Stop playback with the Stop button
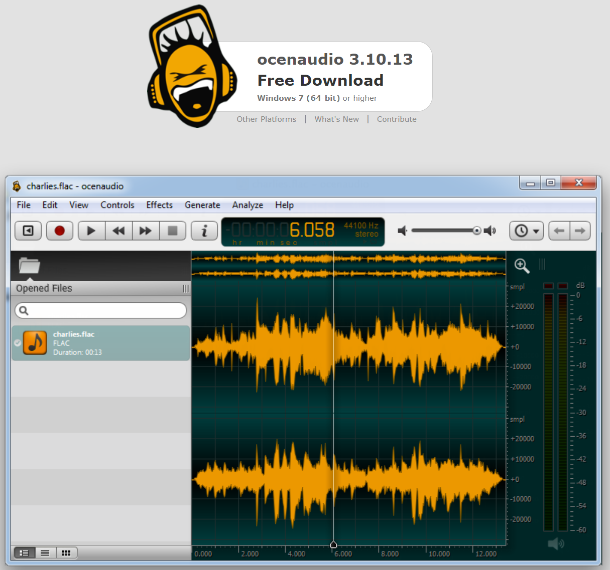610x570 pixels. click(x=173, y=231)
